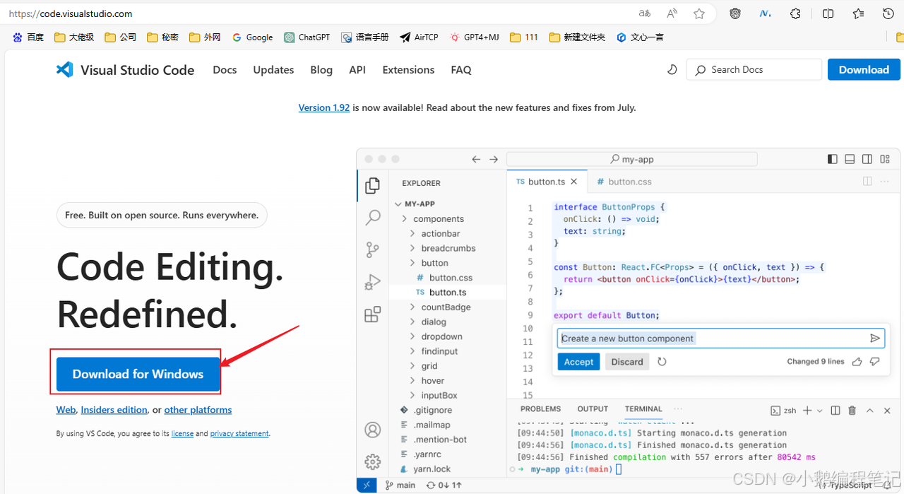This screenshot has height=494, width=904.
Task: Close the button.ts tab
Action: click(x=574, y=182)
